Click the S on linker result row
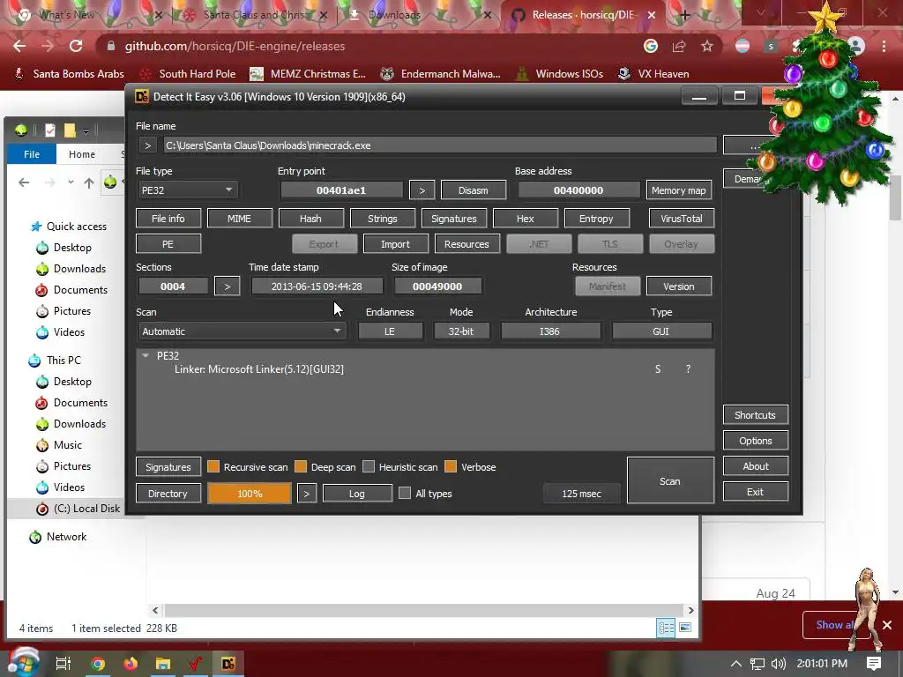This screenshot has width=903, height=677. coord(658,369)
